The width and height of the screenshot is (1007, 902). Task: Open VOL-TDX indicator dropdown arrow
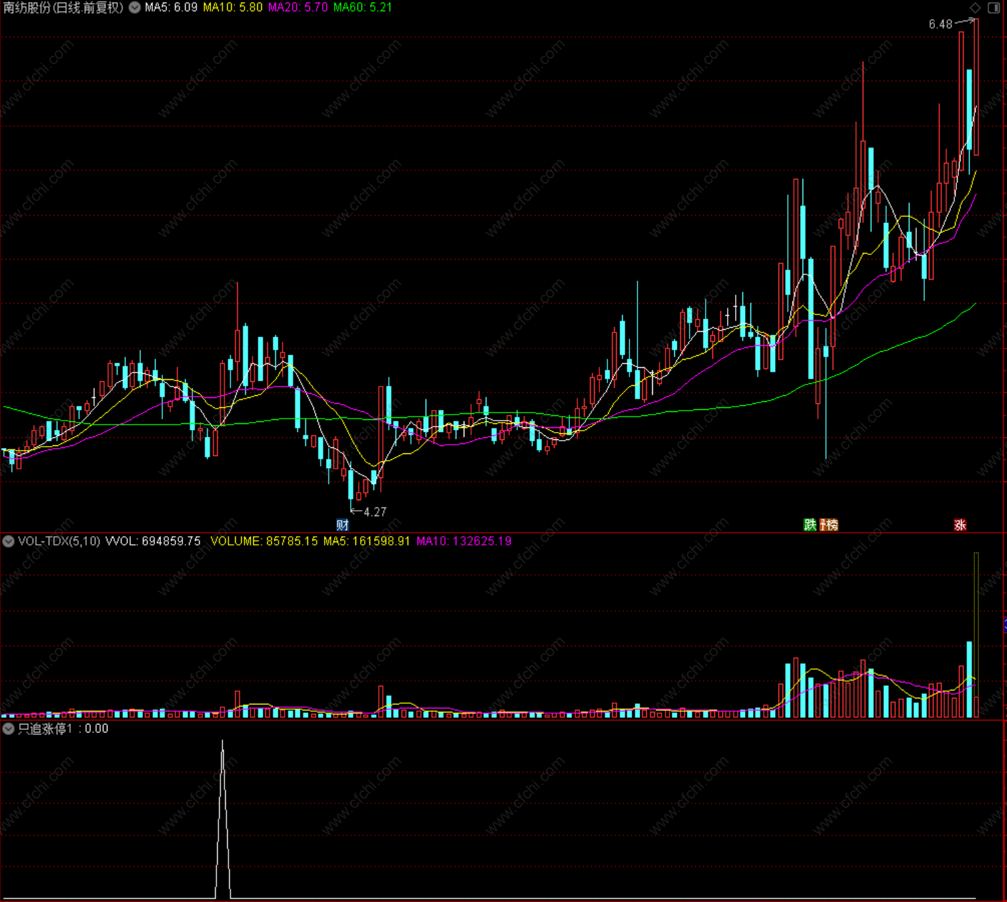pyautogui.click(x=9, y=541)
